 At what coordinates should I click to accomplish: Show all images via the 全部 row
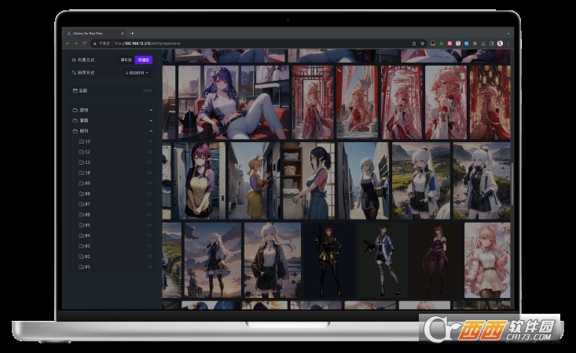[x=112, y=90]
